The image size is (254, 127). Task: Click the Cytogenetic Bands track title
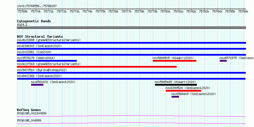(x=34, y=21)
